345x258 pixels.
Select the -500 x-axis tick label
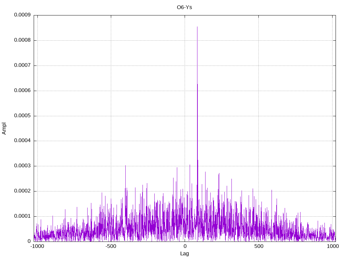(111, 246)
